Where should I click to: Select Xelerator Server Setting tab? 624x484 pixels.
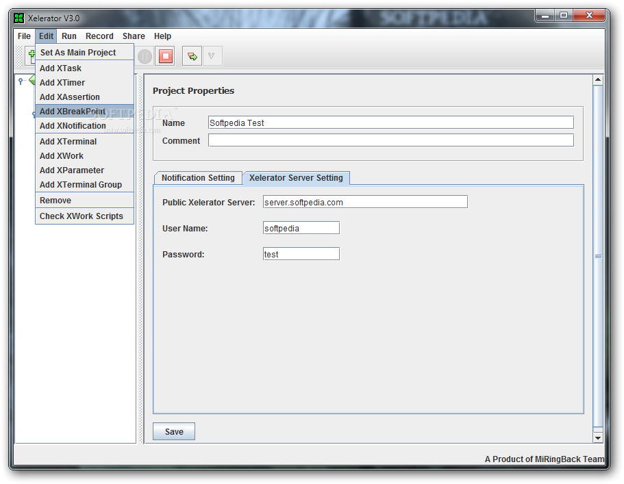pos(296,178)
